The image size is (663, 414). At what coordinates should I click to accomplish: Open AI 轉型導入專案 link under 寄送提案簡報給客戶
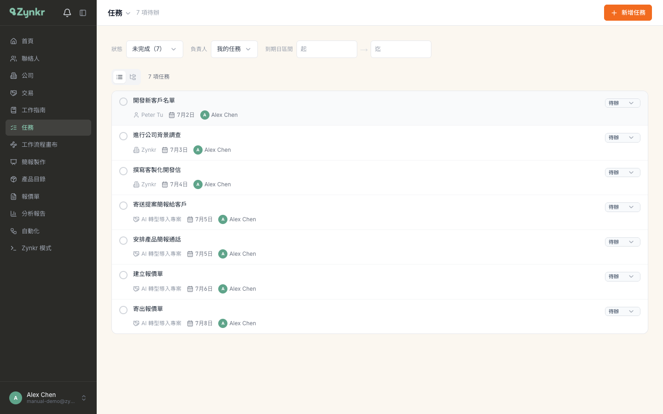pyautogui.click(x=157, y=219)
